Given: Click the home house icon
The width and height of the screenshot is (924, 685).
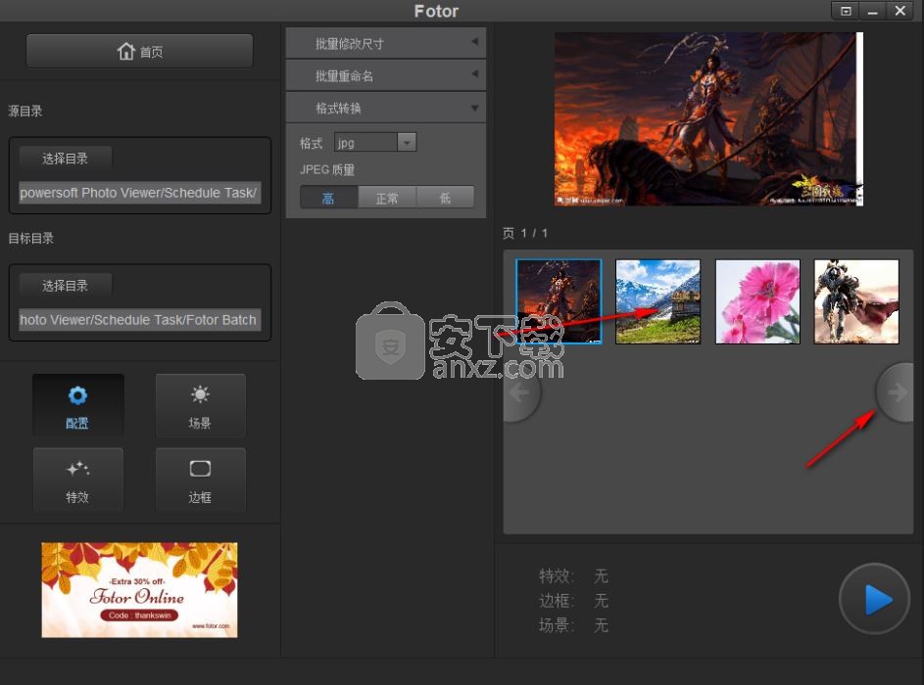Looking at the screenshot, I should (126, 51).
